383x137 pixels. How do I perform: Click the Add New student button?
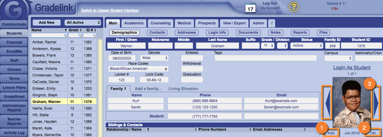(x=47, y=23)
